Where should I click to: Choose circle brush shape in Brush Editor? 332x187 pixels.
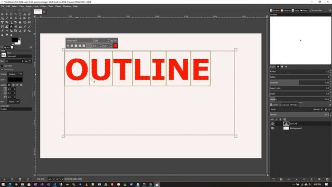tap(278, 66)
